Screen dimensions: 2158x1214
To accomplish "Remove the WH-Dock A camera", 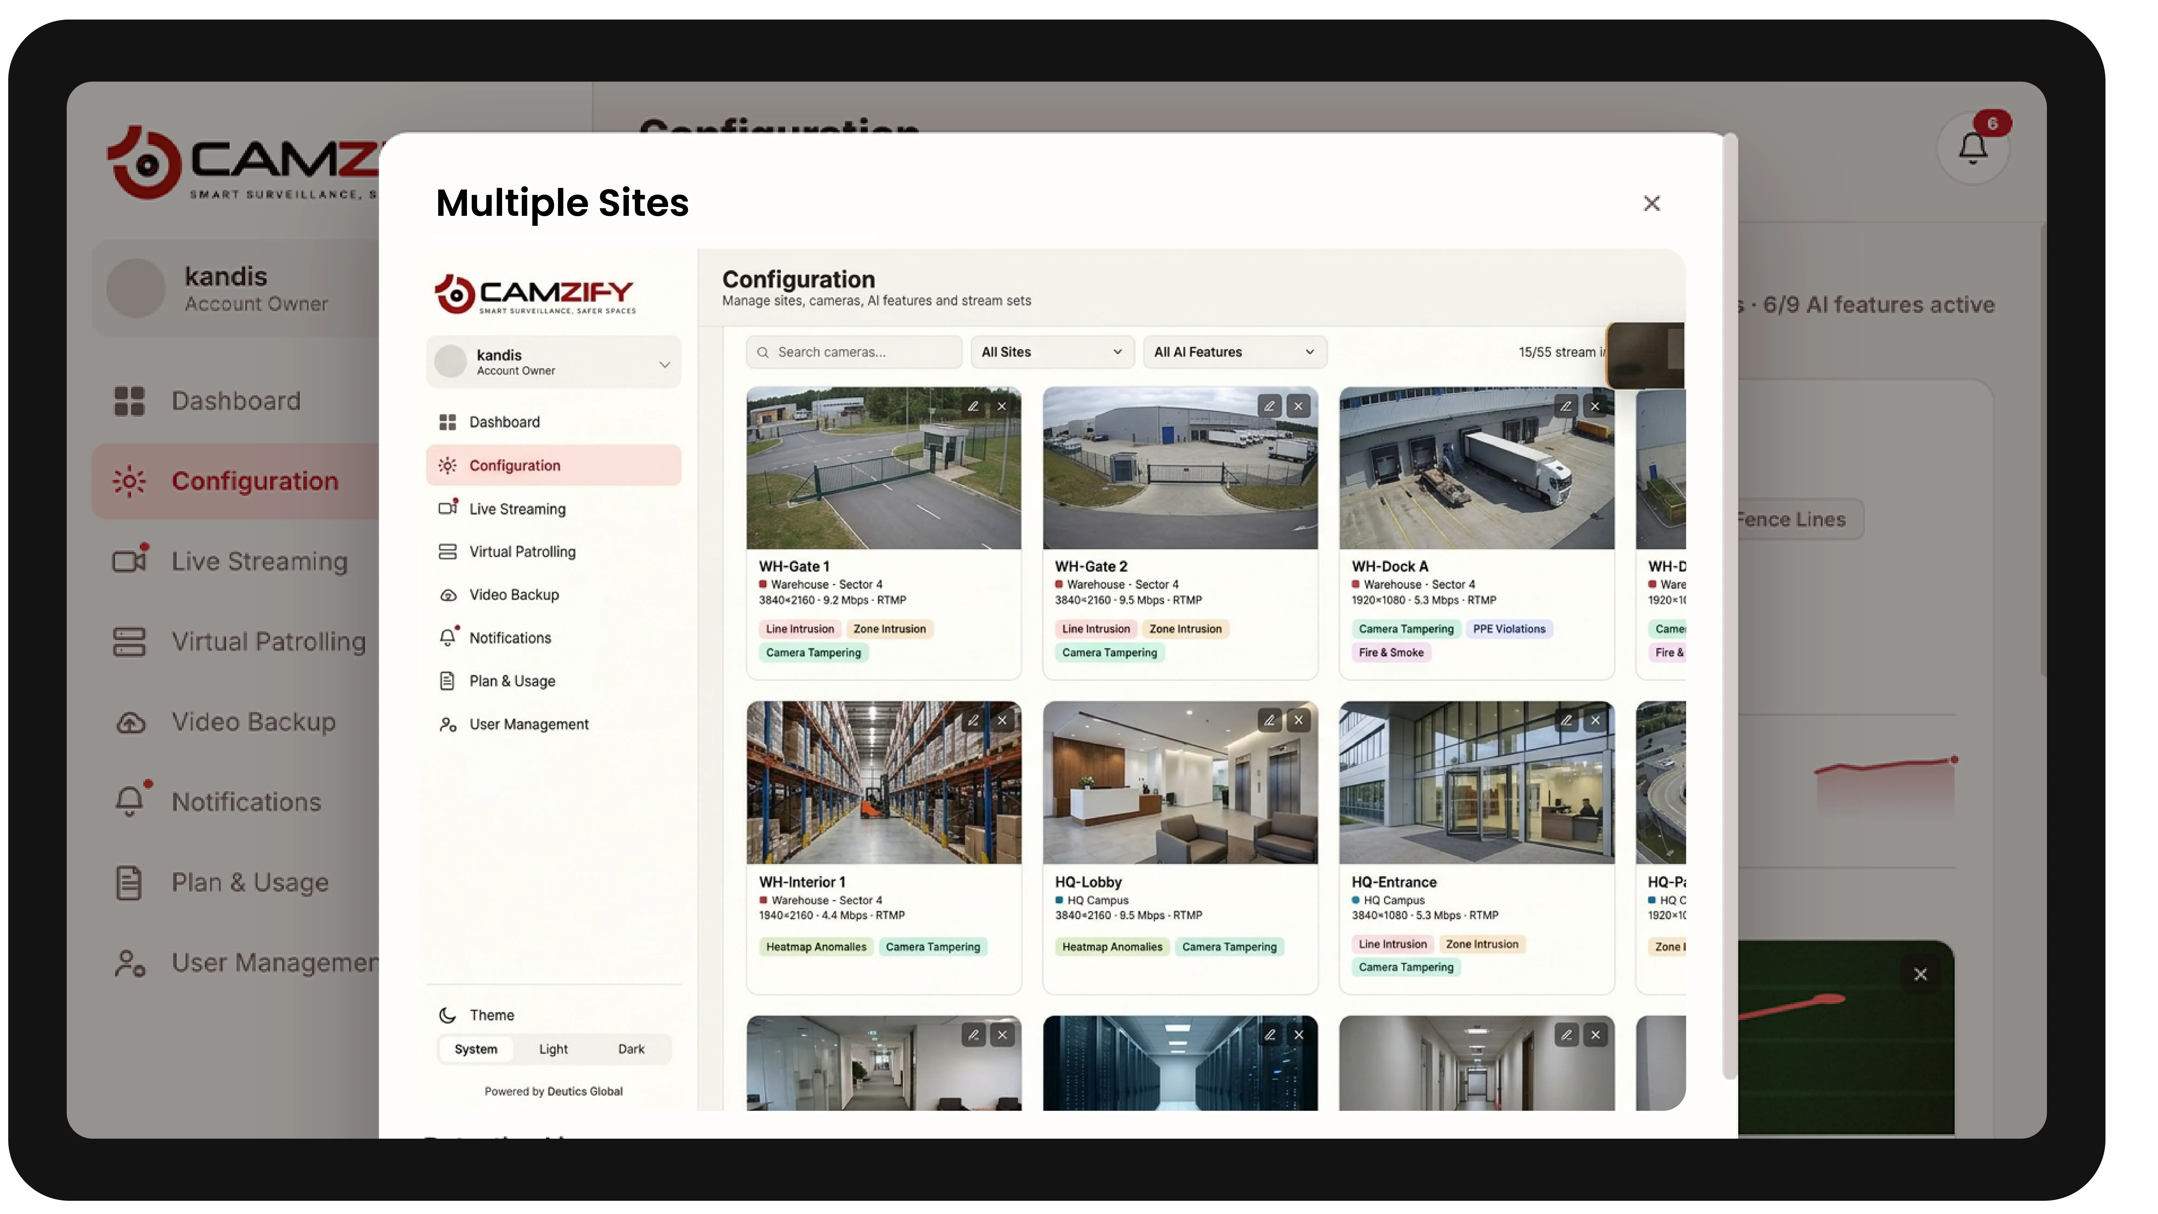I will click(1595, 406).
